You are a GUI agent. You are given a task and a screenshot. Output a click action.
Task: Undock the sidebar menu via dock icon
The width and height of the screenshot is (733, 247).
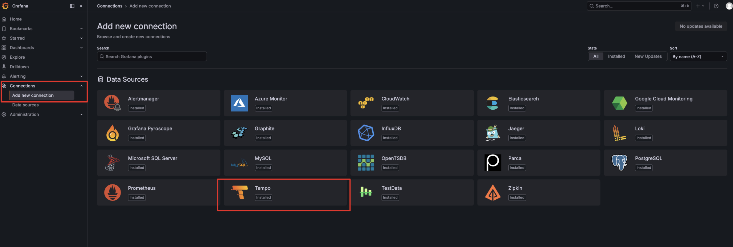[x=72, y=6]
